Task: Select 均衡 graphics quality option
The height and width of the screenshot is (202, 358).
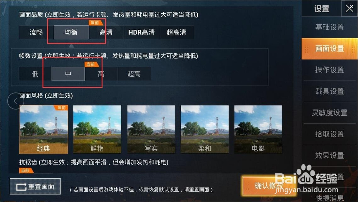Action: pyautogui.click(x=71, y=33)
